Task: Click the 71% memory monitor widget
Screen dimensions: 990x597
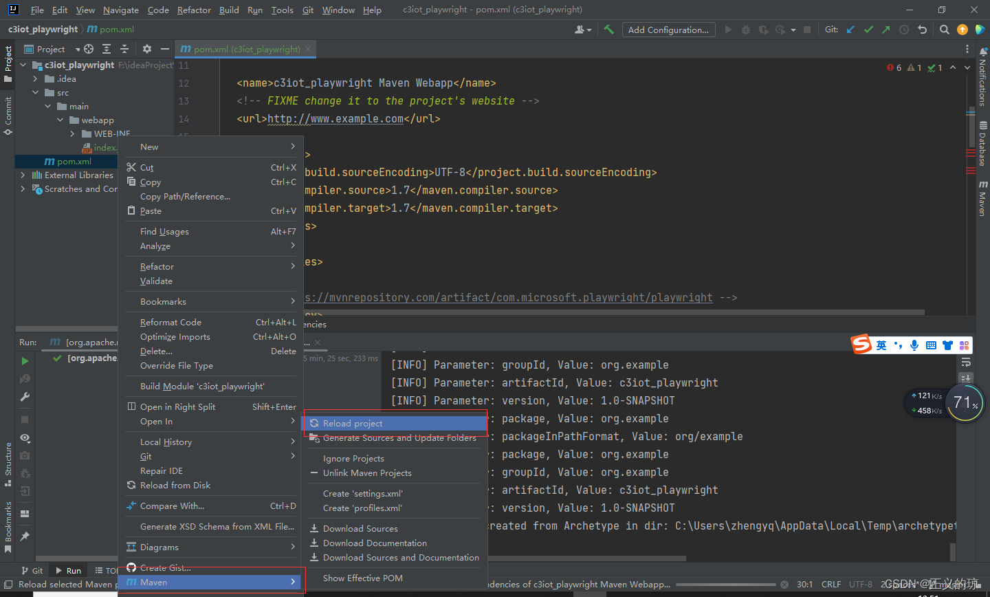Action: (965, 403)
